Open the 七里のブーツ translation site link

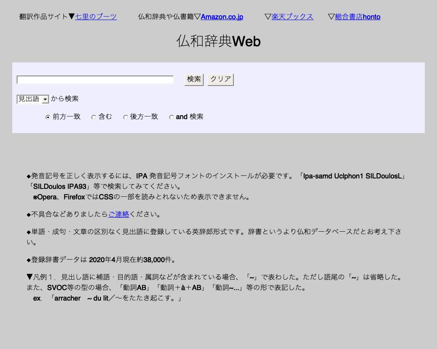coord(95,17)
